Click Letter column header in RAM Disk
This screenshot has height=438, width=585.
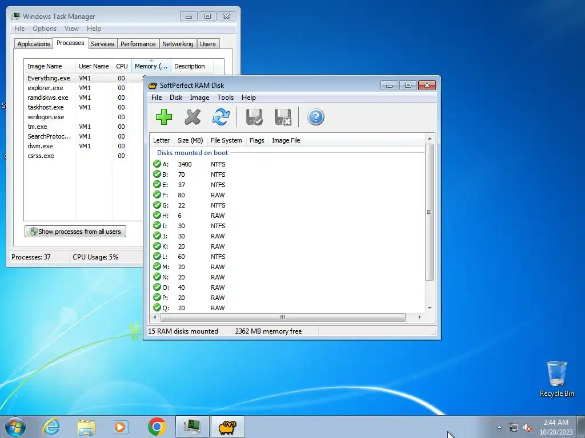click(161, 140)
